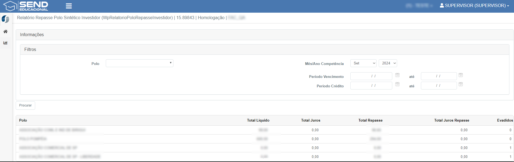This screenshot has height=162, width=514.
Task: Open the year dropdown showing 2024
Action: pos(388,63)
